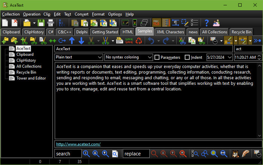Click the editor scrollbar down arrow
The width and height of the screenshot is (263, 165).
[259, 136]
